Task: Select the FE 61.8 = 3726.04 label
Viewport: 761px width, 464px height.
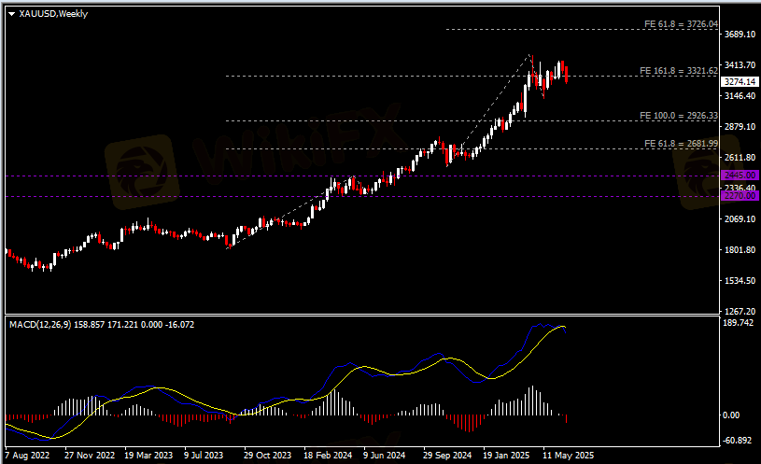Action: pos(681,24)
